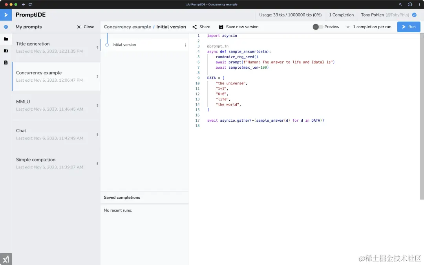The height and width of the screenshot is (265, 424).
Task: Open the files document sidebar icon
Action: click(x=5, y=63)
